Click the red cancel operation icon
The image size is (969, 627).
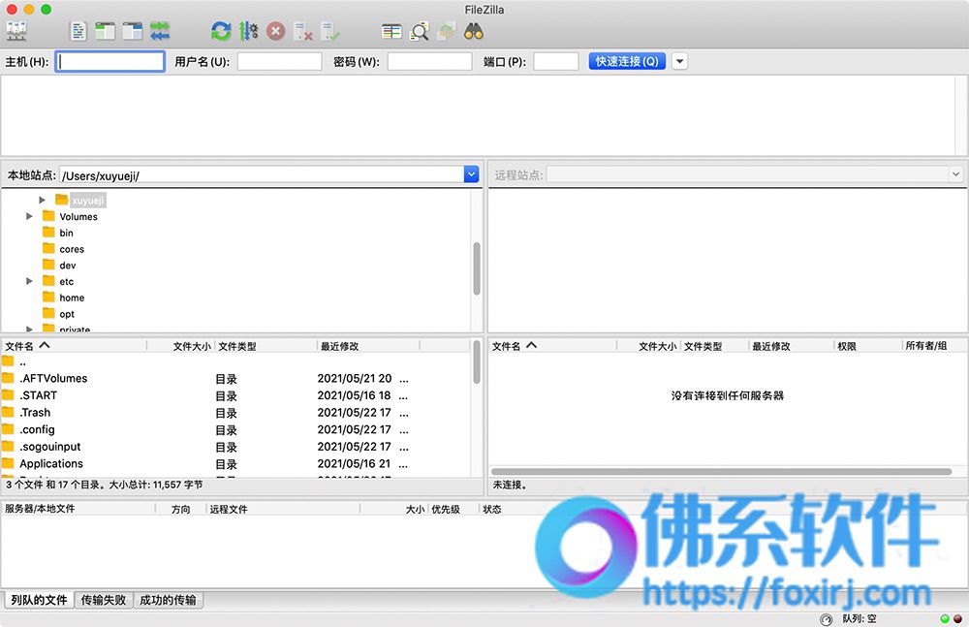tap(275, 31)
